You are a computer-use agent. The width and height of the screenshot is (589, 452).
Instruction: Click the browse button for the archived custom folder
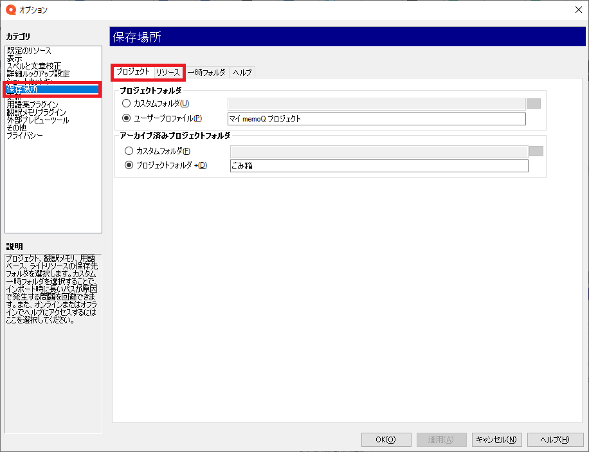pyautogui.click(x=536, y=151)
